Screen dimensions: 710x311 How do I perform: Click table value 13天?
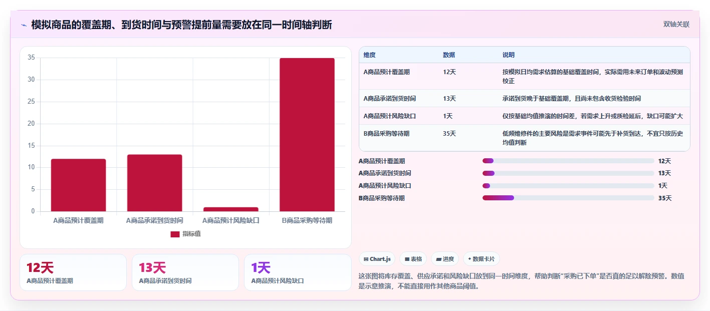[x=449, y=98]
